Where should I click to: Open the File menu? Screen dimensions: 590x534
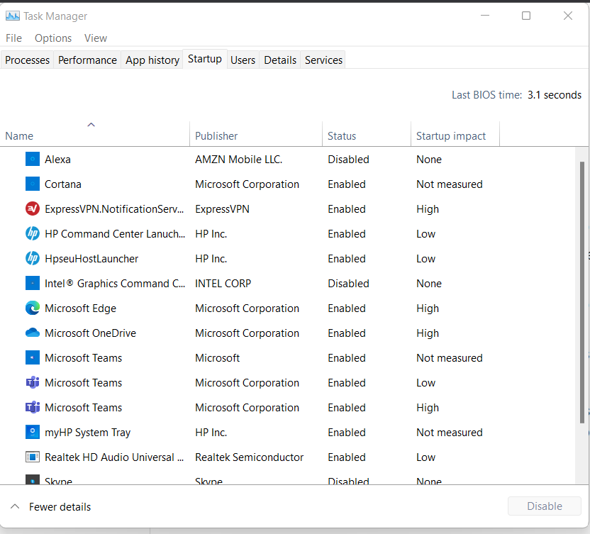click(x=13, y=38)
